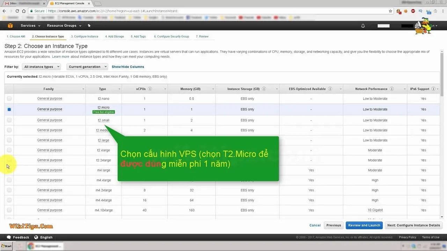Screen dimensions: 447x251
Task: Expand the Resource Groups menu
Action: (64, 25)
